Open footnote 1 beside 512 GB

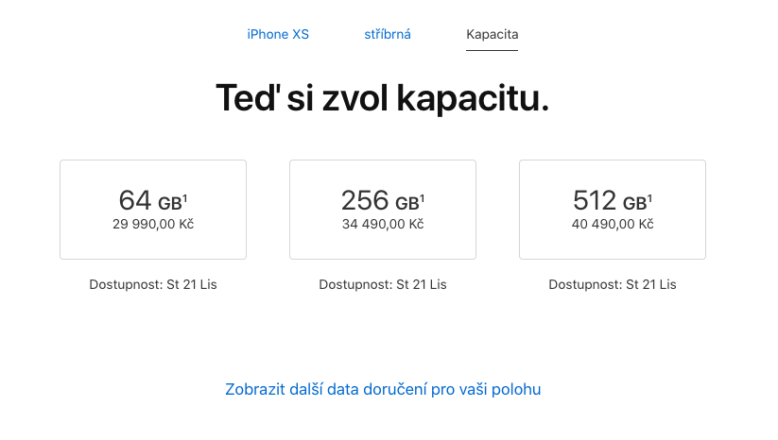coord(650,197)
